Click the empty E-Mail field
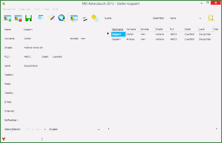222x143 pixels. pos(61,102)
